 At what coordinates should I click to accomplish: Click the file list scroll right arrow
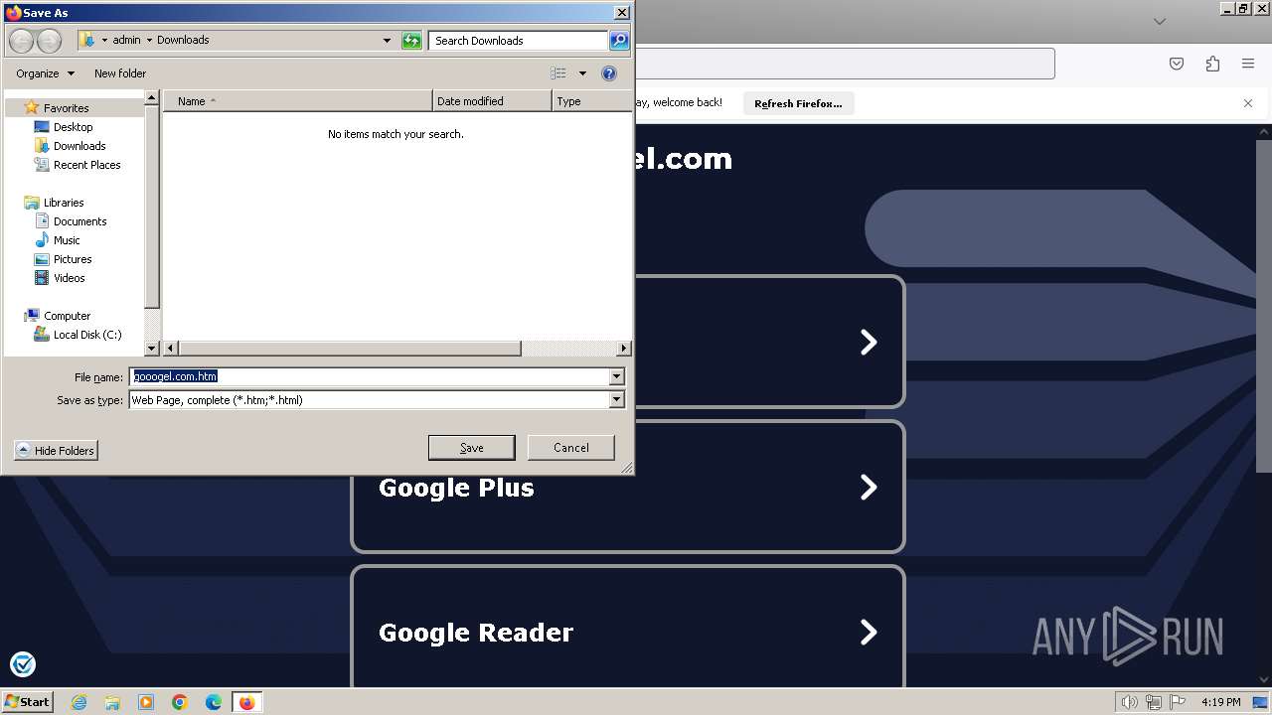pyautogui.click(x=624, y=349)
